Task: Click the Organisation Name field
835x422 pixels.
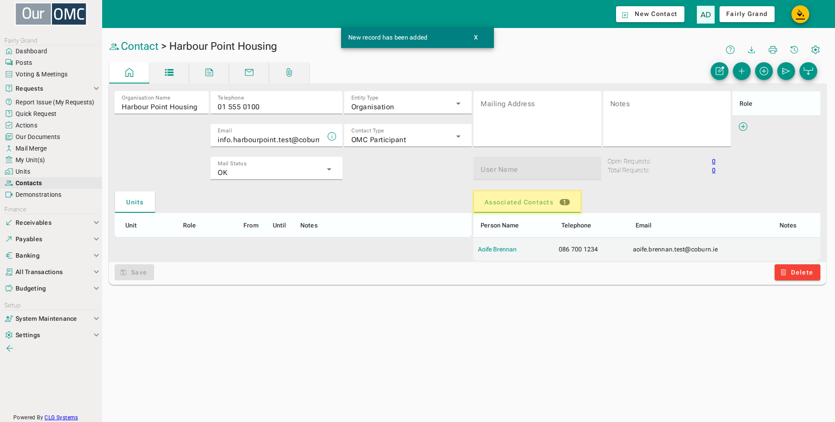Action: [x=162, y=103]
